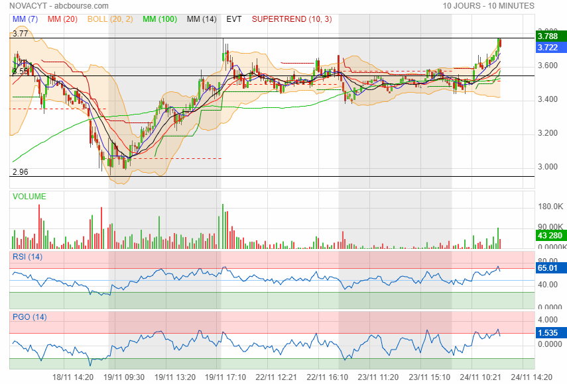567x384 pixels.
Task: Click the 3.000 price axis label
Action: tap(548, 167)
